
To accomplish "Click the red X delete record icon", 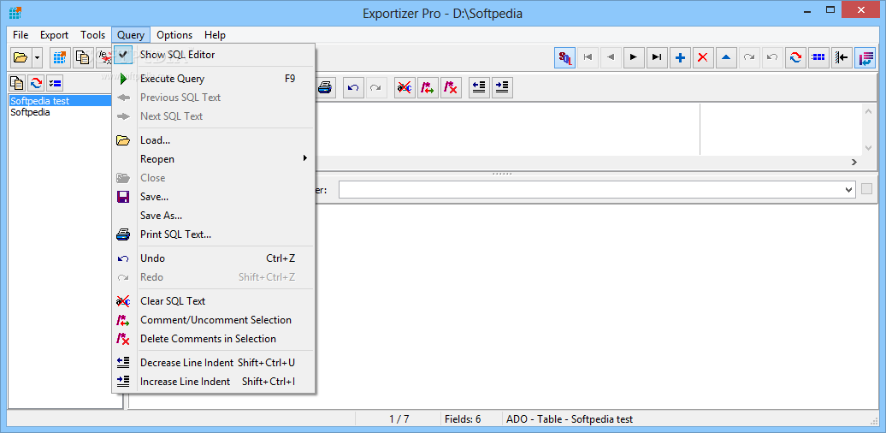I will point(703,57).
